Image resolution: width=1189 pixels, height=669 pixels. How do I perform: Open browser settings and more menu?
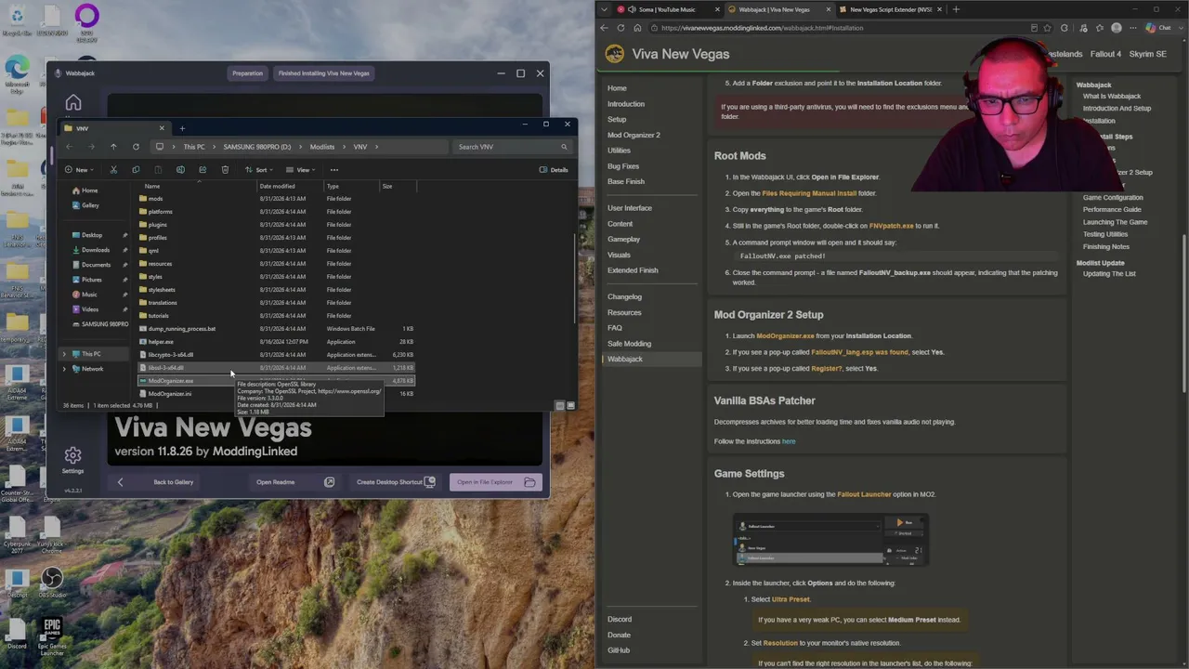tap(1131, 28)
